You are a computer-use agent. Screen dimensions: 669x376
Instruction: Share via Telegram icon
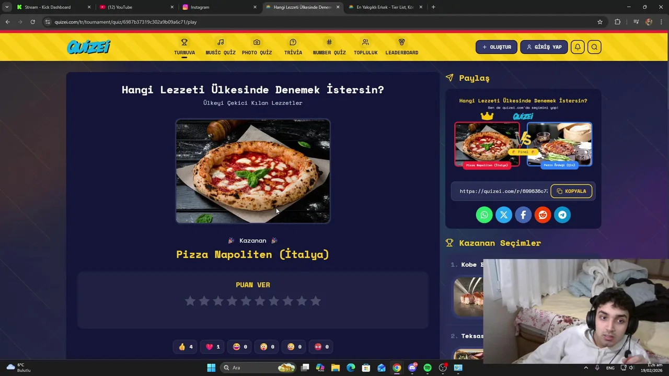pos(562,215)
